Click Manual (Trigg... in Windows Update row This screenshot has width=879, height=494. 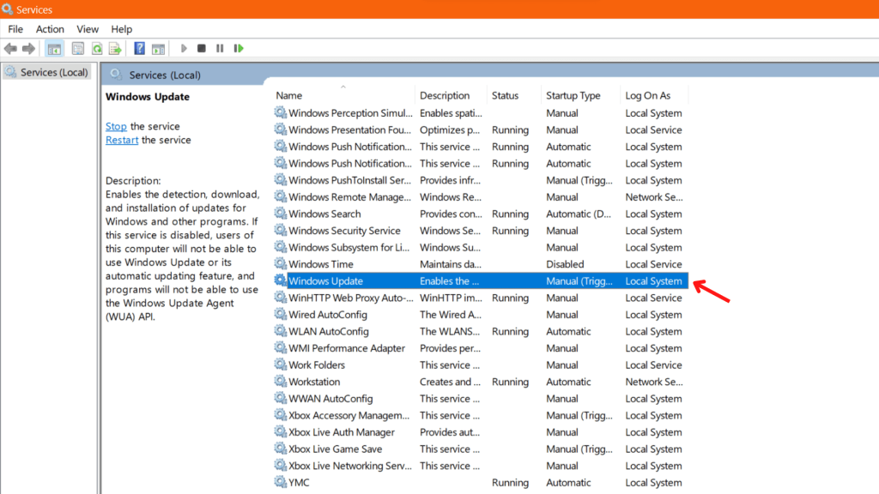579,281
